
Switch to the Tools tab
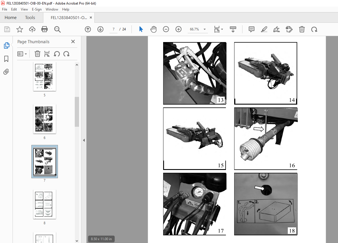click(x=30, y=18)
